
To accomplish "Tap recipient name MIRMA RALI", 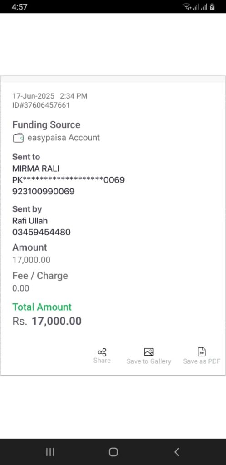I will tap(36, 168).
